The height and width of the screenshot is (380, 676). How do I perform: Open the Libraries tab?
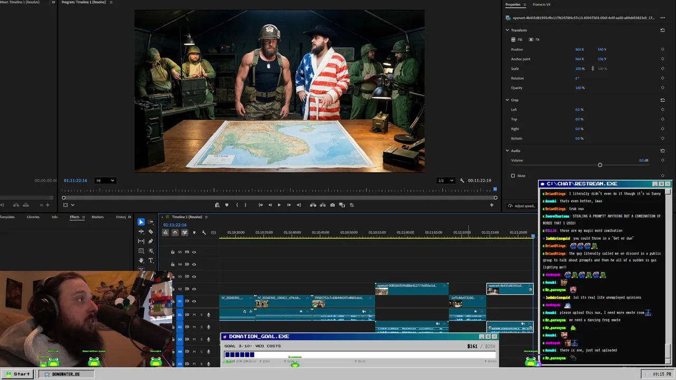coord(33,217)
